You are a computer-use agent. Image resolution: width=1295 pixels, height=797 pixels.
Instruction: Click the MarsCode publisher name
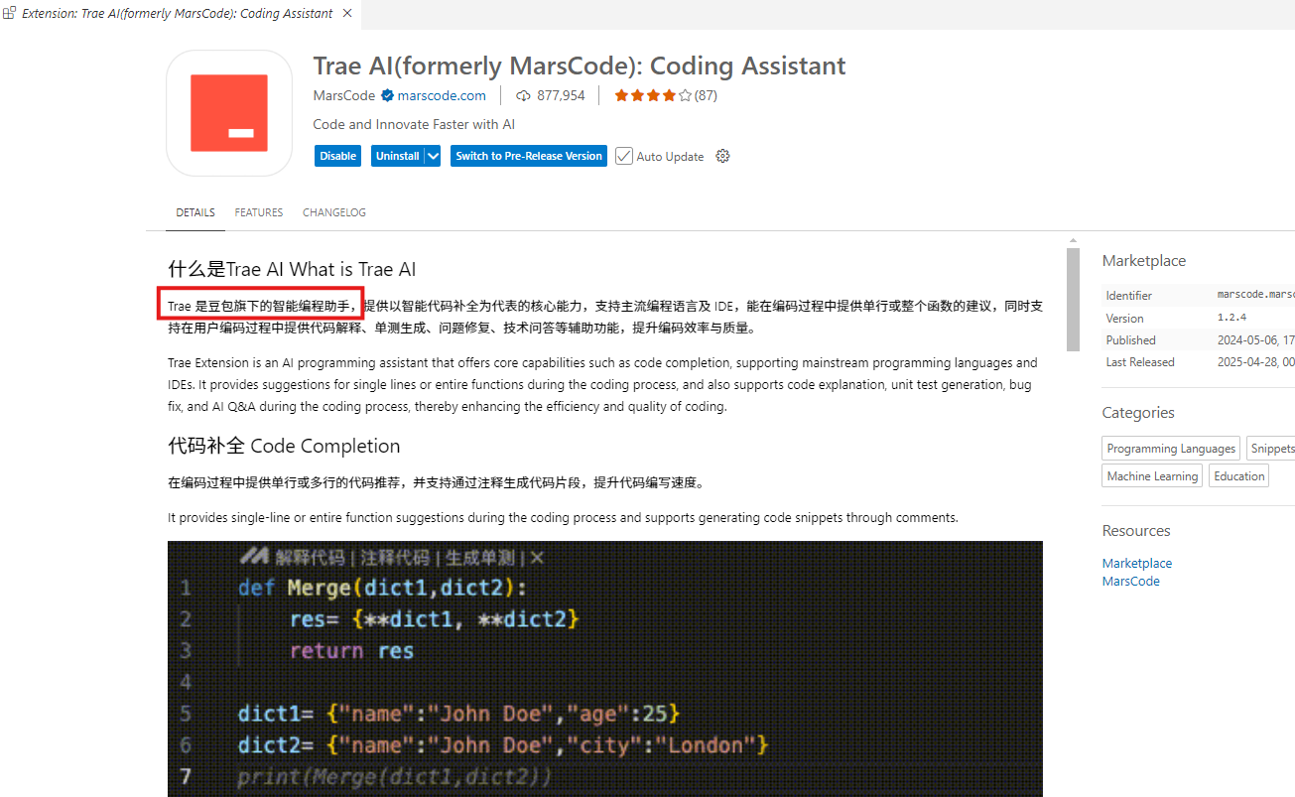coord(343,96)
